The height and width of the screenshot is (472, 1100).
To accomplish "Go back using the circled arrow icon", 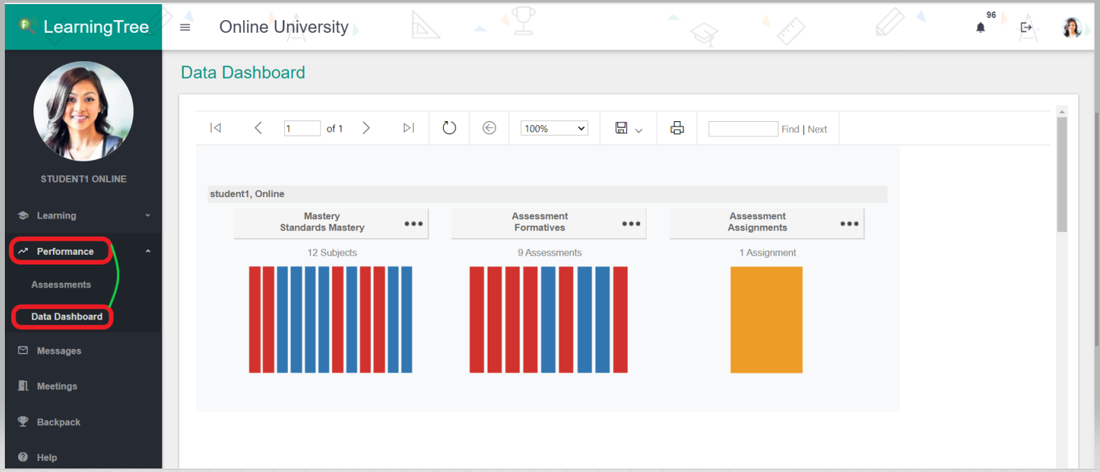I will (x=489, y=128).
